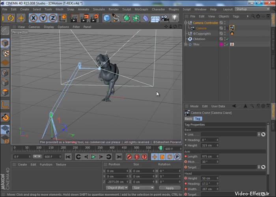
Task: Expand the TRex object hierarchy
Action: click(186, 44)
